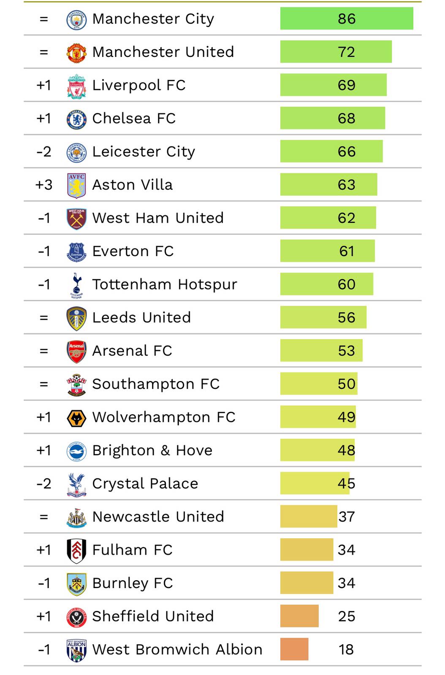Click the Fulham FC shield crest
This screenshot has height=675, width=445.
pyautogui.click(x=76, y=551)
